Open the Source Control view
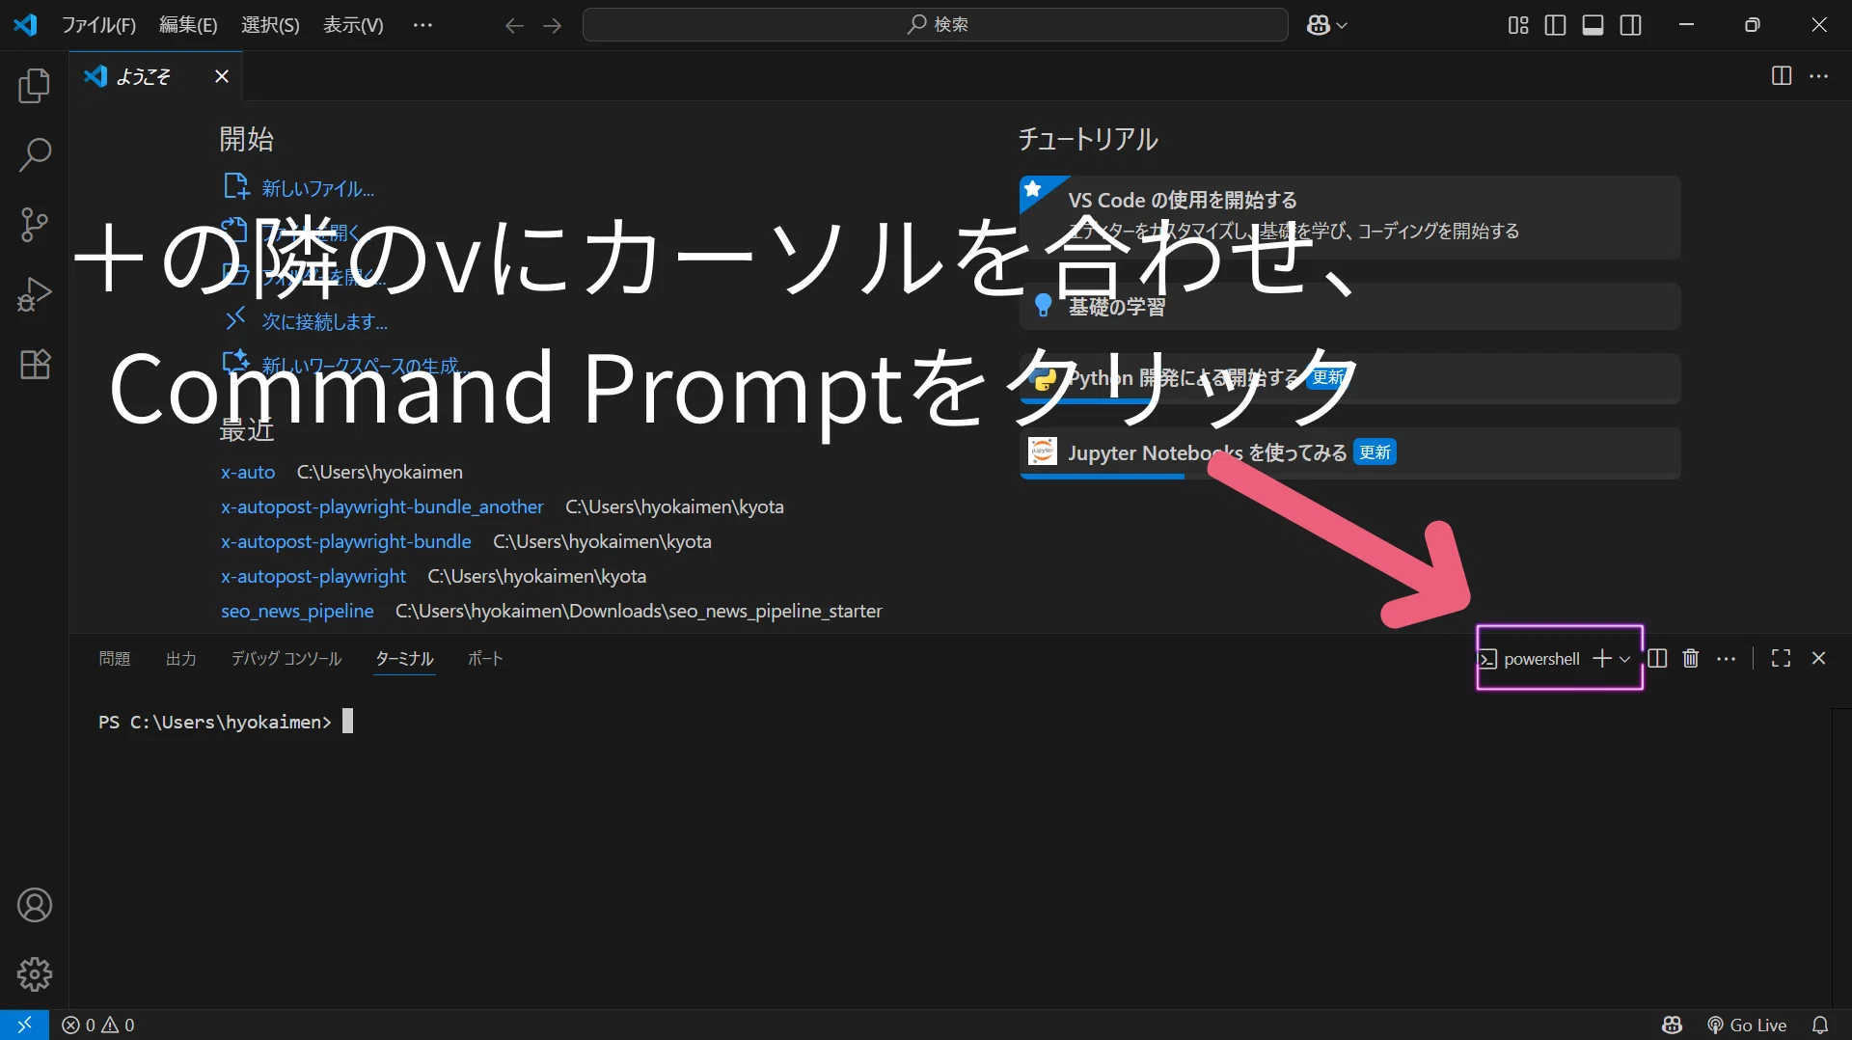 click(35, 224)
